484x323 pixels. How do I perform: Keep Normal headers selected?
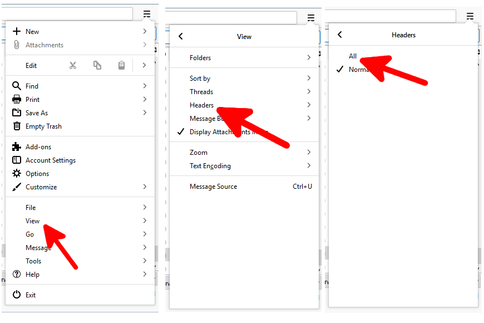(x=359, y=69)
